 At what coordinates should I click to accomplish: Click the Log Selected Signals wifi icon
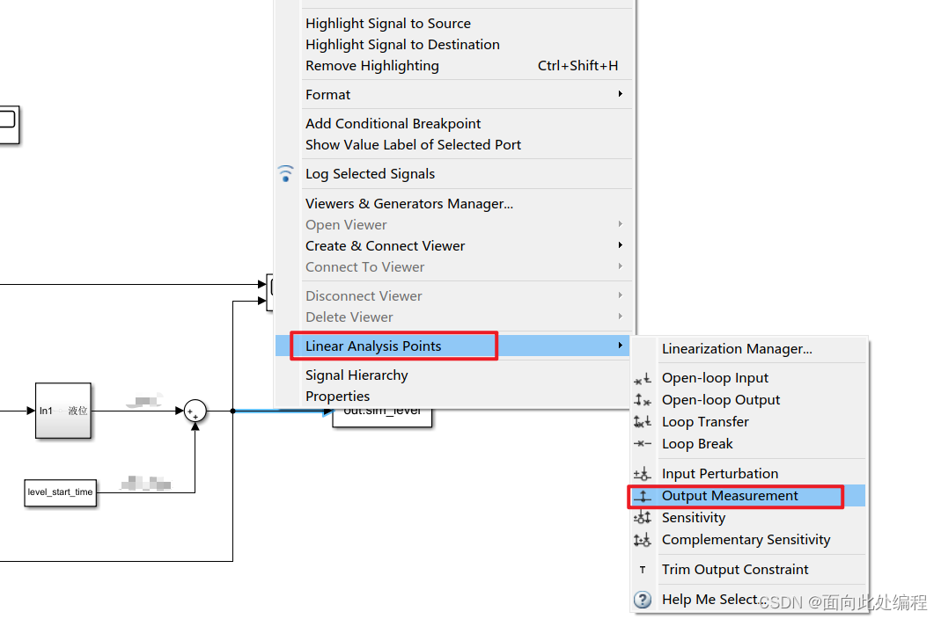[286, 173]
